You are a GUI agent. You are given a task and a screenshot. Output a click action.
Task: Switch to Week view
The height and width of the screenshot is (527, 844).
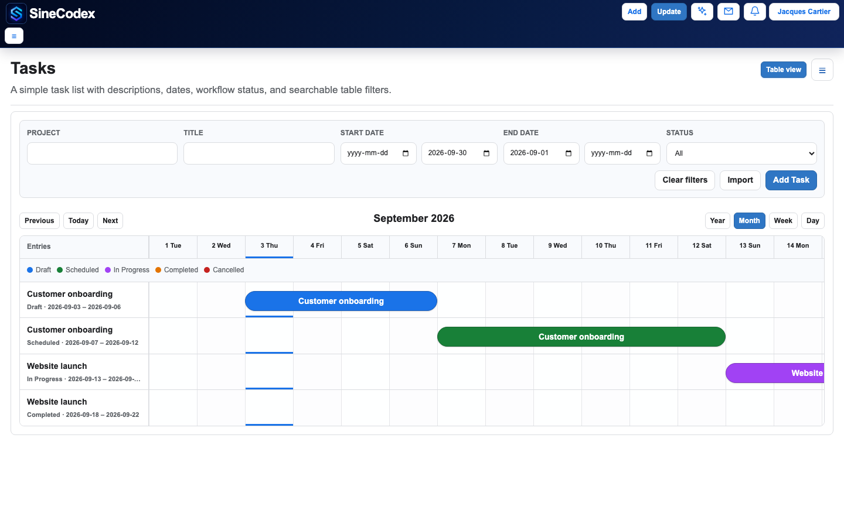[783, 221]
